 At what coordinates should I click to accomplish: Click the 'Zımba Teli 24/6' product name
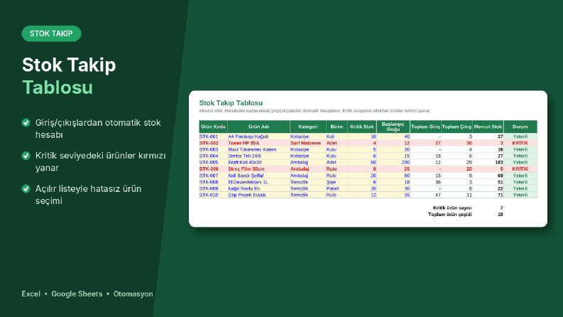pos(244,156)
